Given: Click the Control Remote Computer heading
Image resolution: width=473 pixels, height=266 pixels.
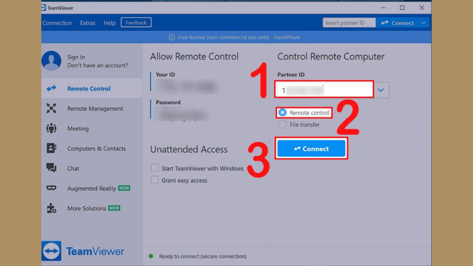Looking at the screenshot, I should point(331,56).
